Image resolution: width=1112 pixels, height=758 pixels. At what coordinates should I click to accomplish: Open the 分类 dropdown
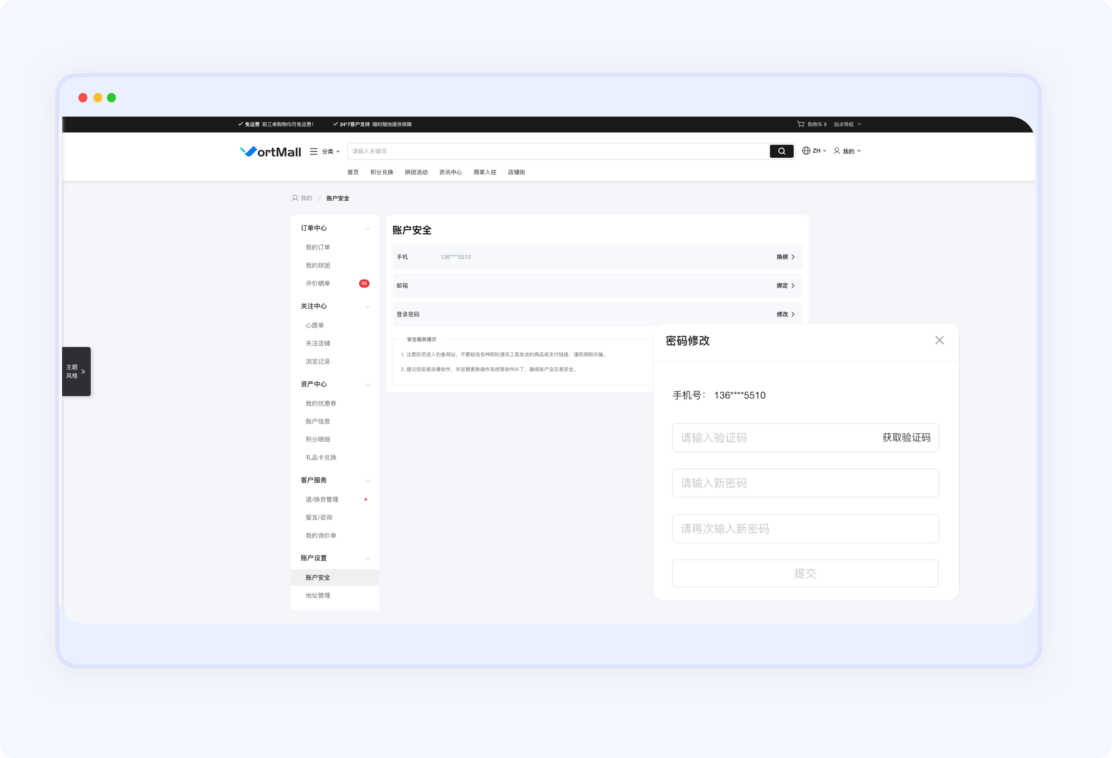331,151
